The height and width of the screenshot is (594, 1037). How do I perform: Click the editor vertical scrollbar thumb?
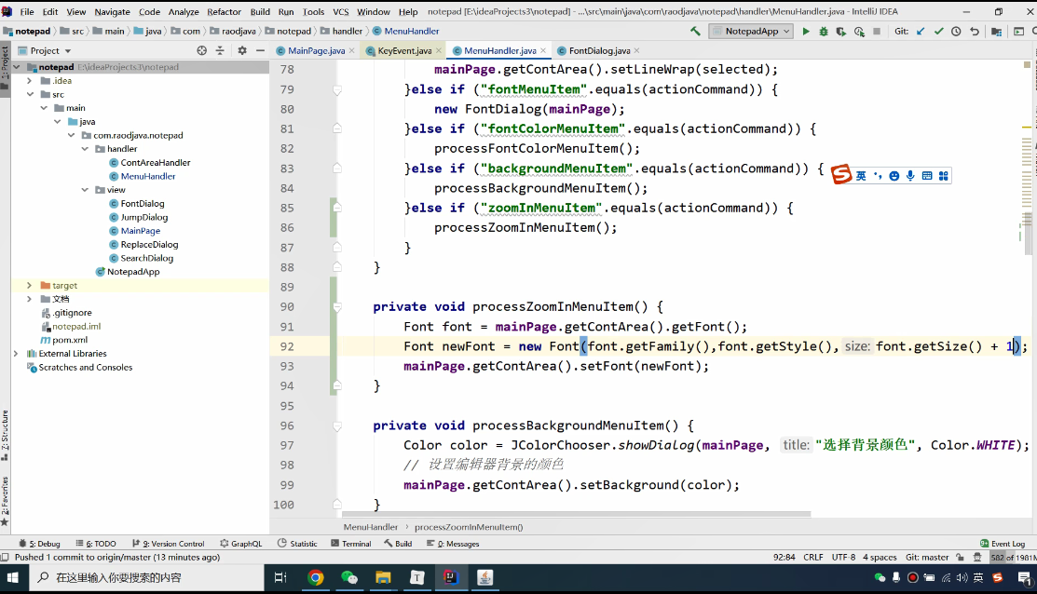[1028, 234]
